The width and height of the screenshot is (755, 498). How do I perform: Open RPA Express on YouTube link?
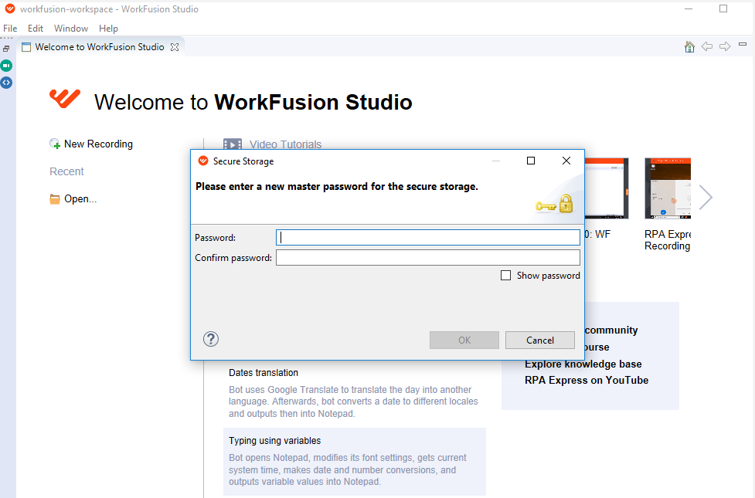point(587,380)
